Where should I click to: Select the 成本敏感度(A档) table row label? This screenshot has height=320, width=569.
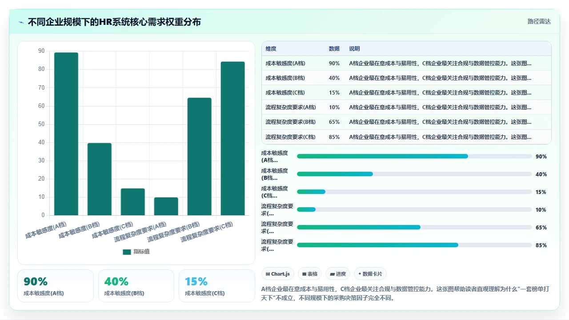click(x=285, y=63)
